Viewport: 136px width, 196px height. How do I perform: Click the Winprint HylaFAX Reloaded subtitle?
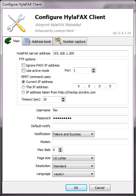pyautogui.click(x=58, y=25)
